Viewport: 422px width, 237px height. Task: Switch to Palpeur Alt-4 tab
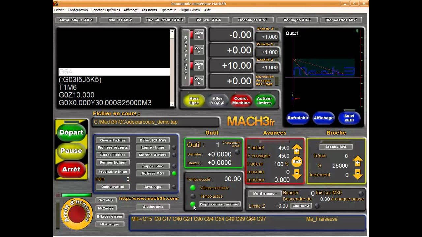pyautogui.click(x=208, y=20)
